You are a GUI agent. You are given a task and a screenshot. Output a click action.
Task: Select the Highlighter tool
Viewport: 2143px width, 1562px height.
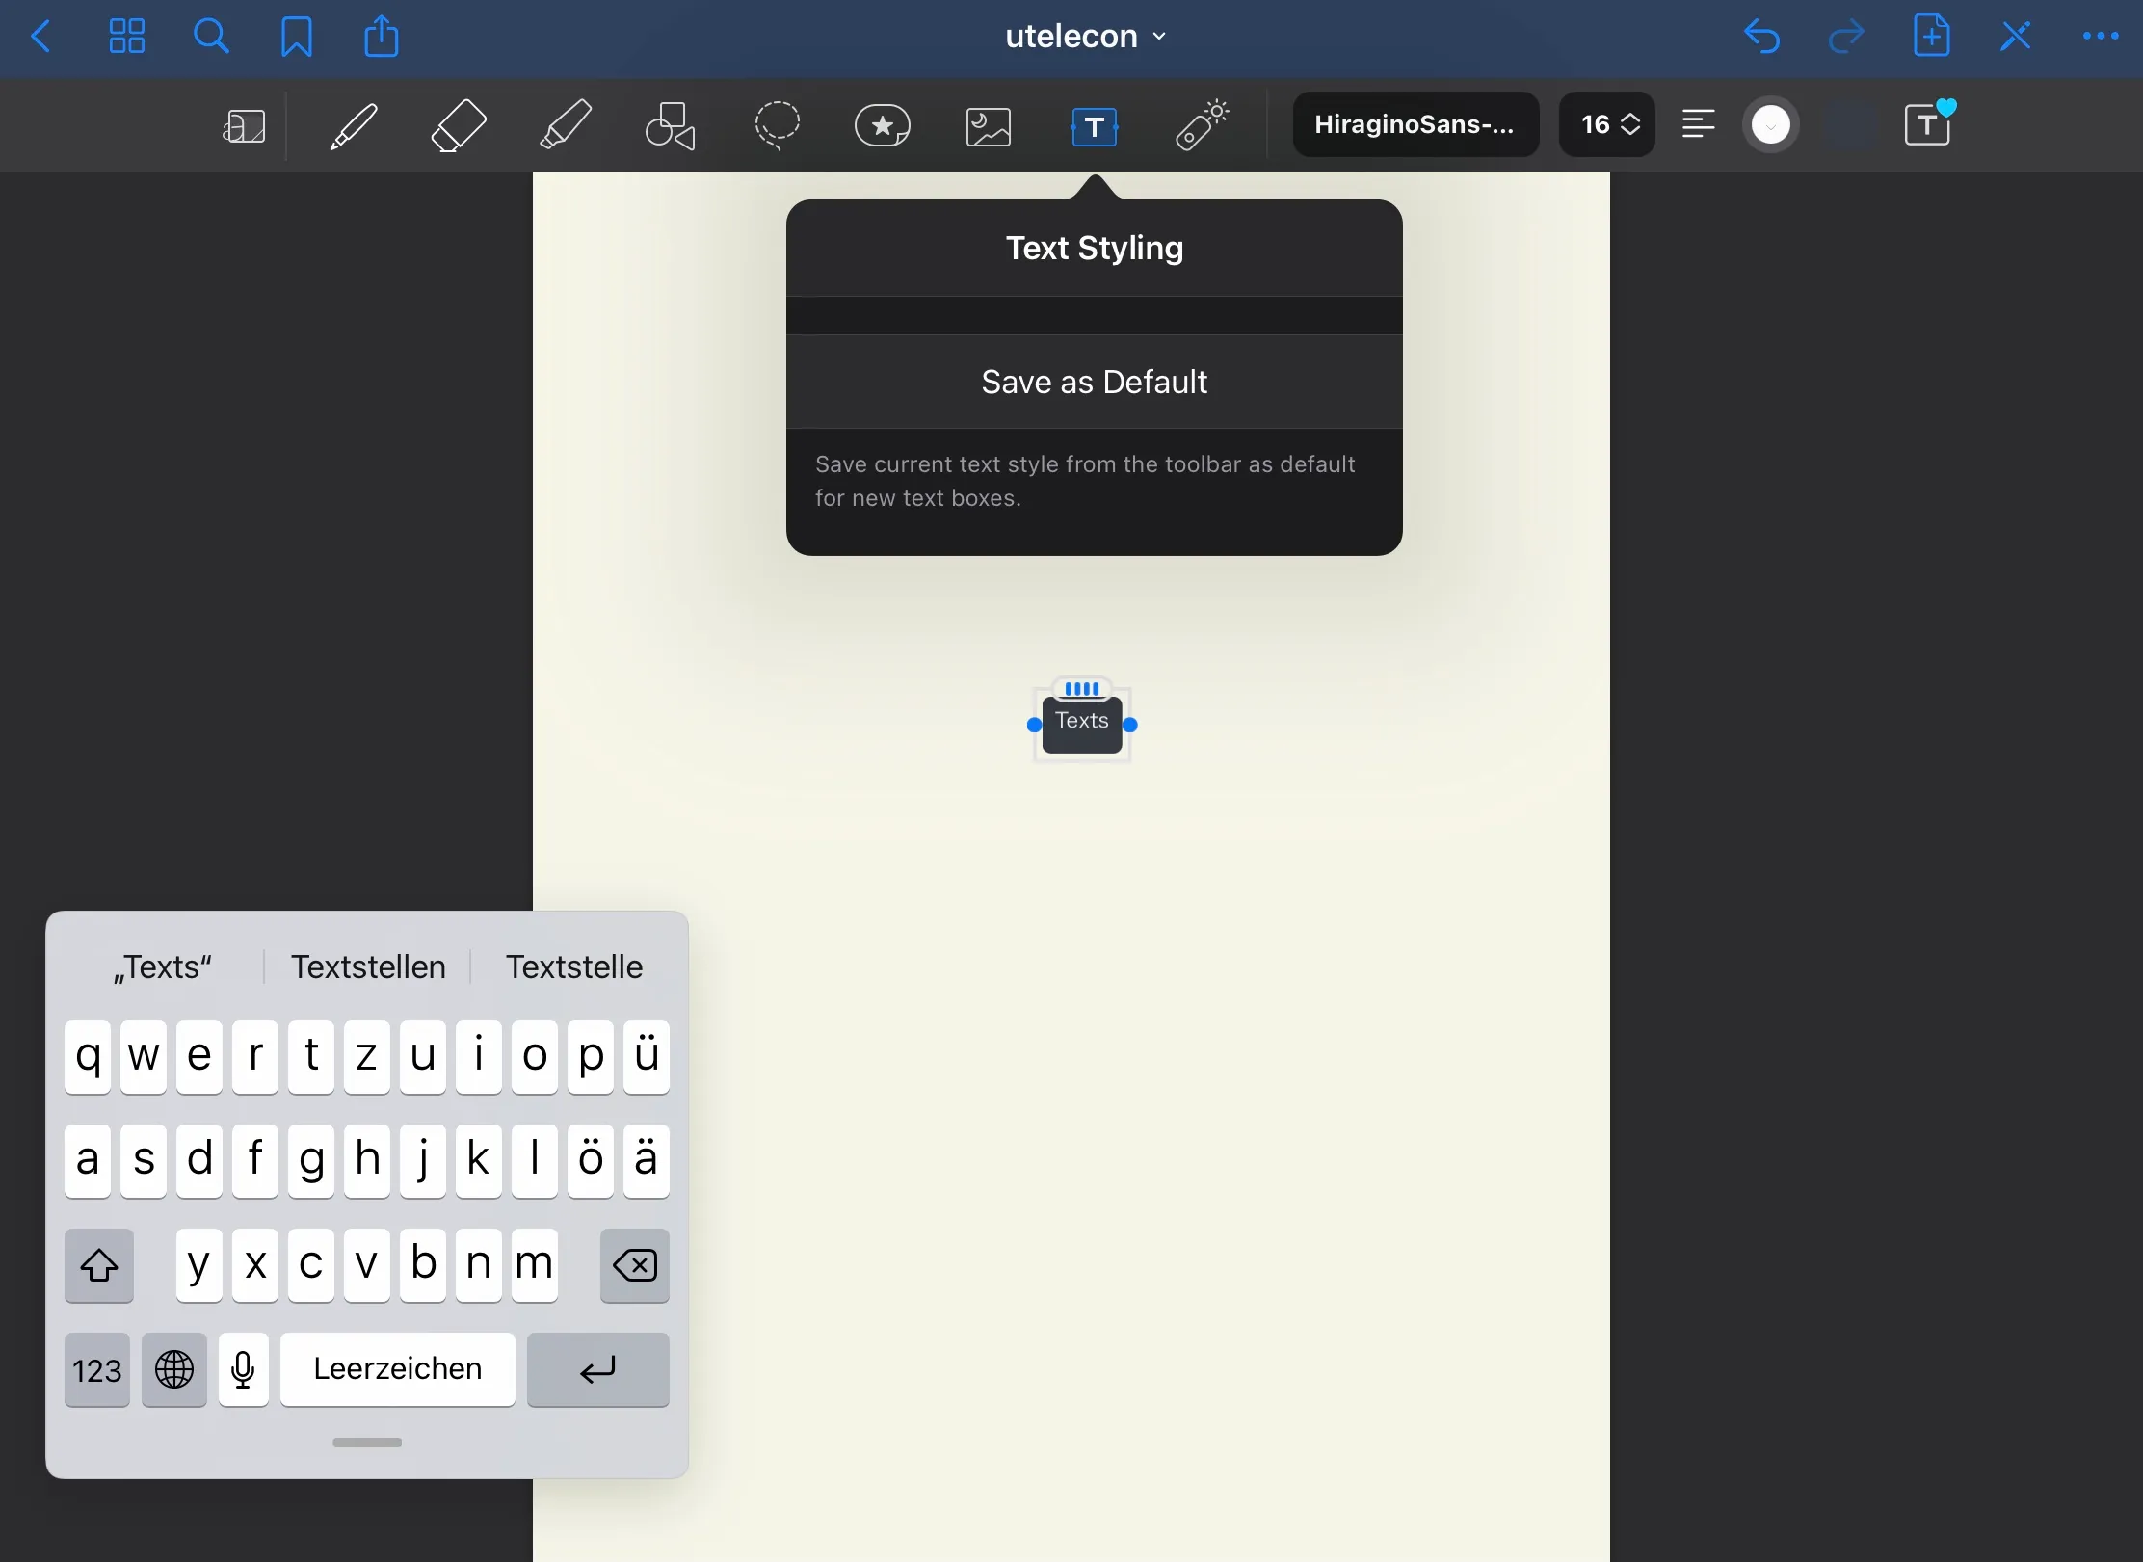point(565,126)
